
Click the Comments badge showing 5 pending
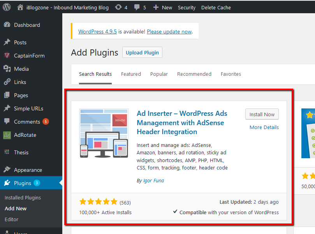point(46,122)
